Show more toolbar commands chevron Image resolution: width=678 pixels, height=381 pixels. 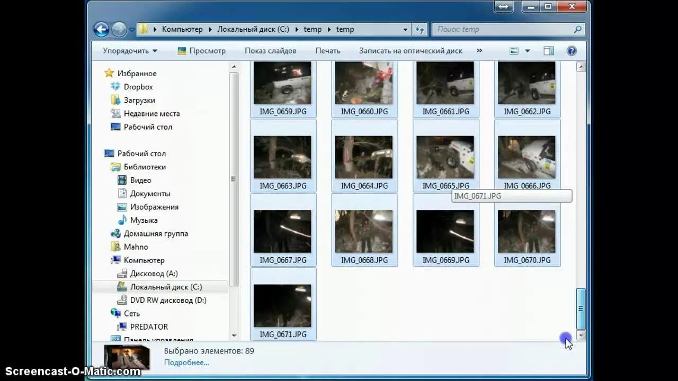[x=479, y=51]
